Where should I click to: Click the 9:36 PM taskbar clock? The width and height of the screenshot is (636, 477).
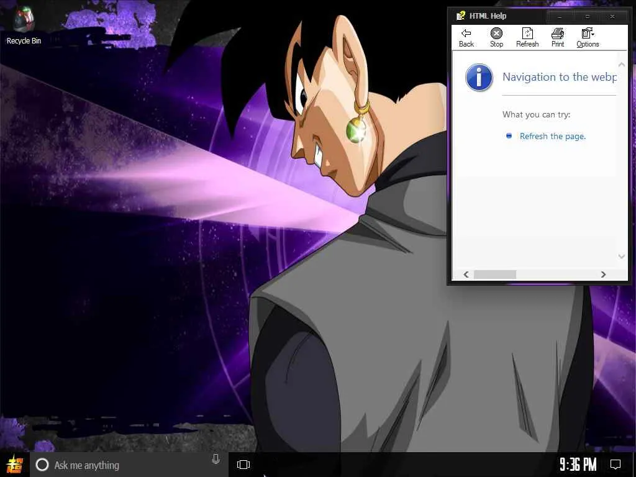pos(578,465)
